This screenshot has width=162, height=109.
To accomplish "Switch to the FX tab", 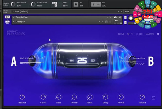I will coord(132,34).
